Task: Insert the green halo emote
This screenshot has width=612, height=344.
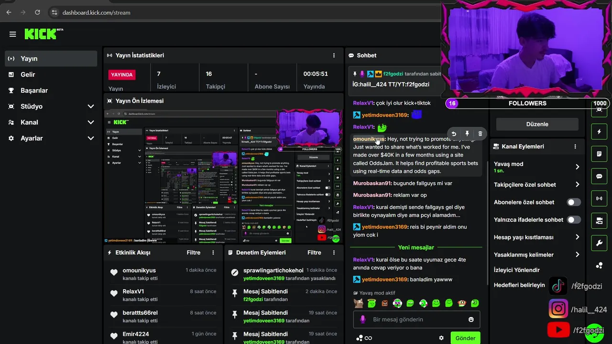Action: [372, 303]
